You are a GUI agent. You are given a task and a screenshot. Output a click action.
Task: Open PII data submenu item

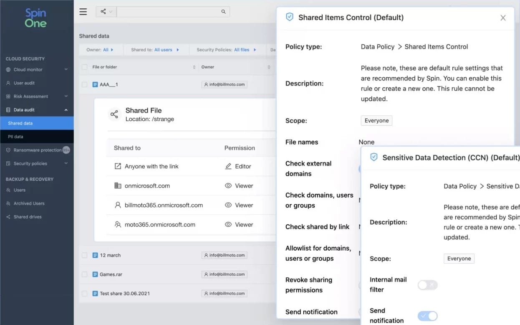point(37,137)
